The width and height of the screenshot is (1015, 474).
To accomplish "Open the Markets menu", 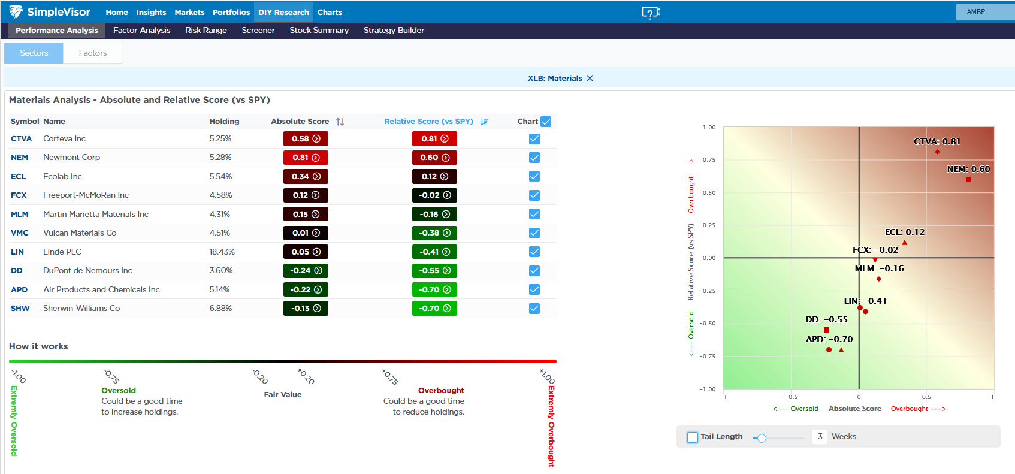I will pos(189,12).
